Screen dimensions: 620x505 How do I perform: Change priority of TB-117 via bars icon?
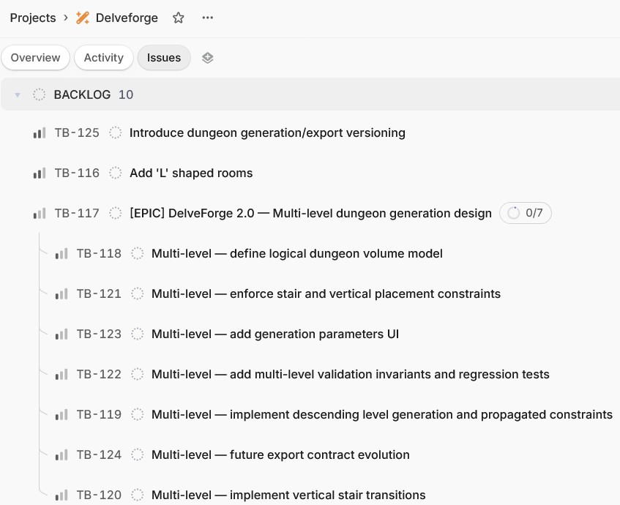tap(40, 214)
